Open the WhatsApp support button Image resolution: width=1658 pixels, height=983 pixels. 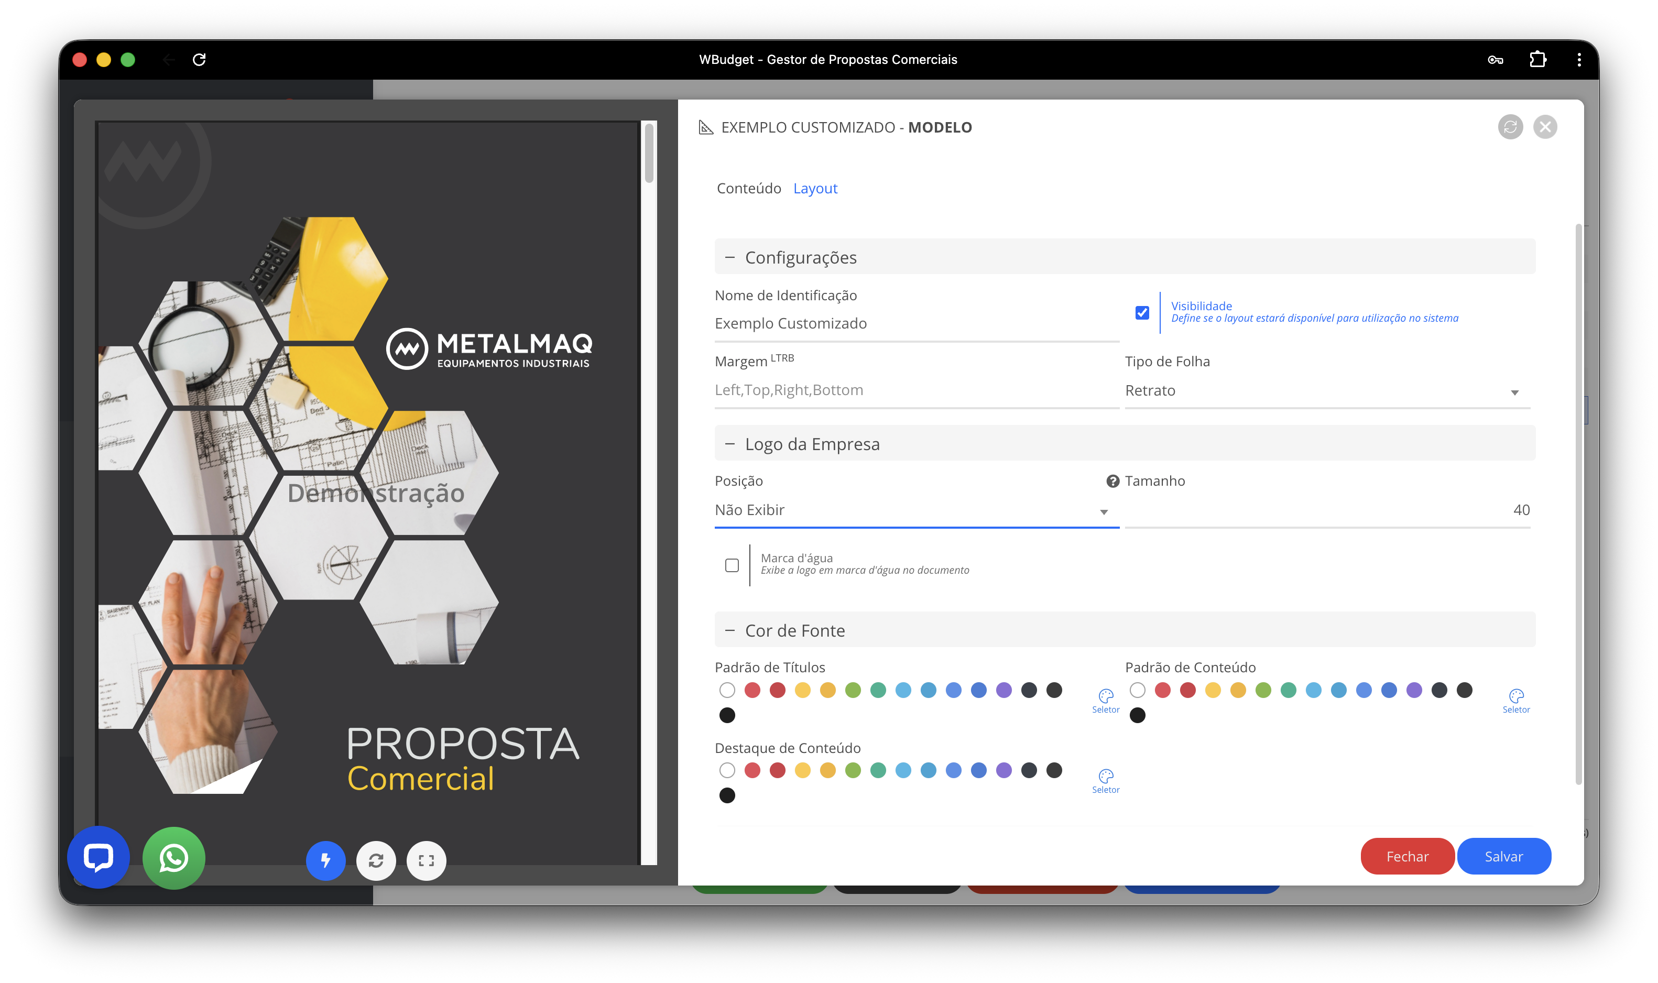coord(173,858)
